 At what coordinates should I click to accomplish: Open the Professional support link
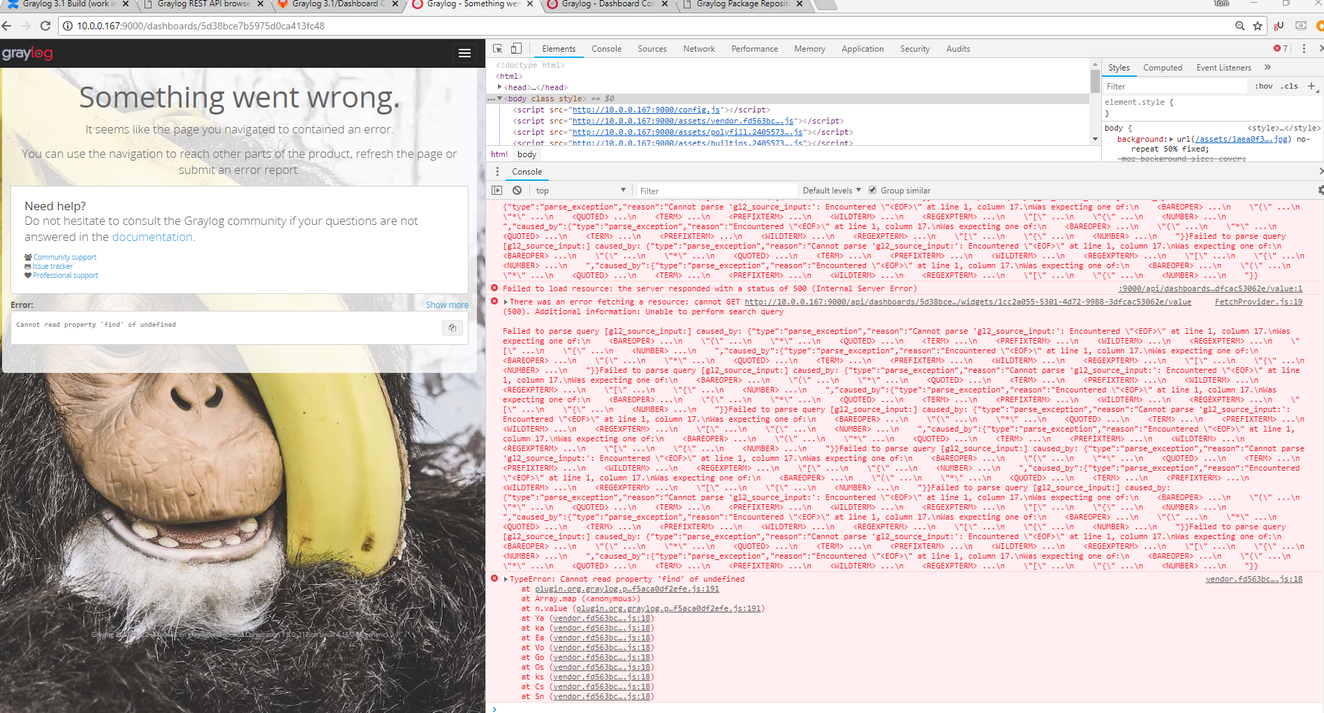66,275
